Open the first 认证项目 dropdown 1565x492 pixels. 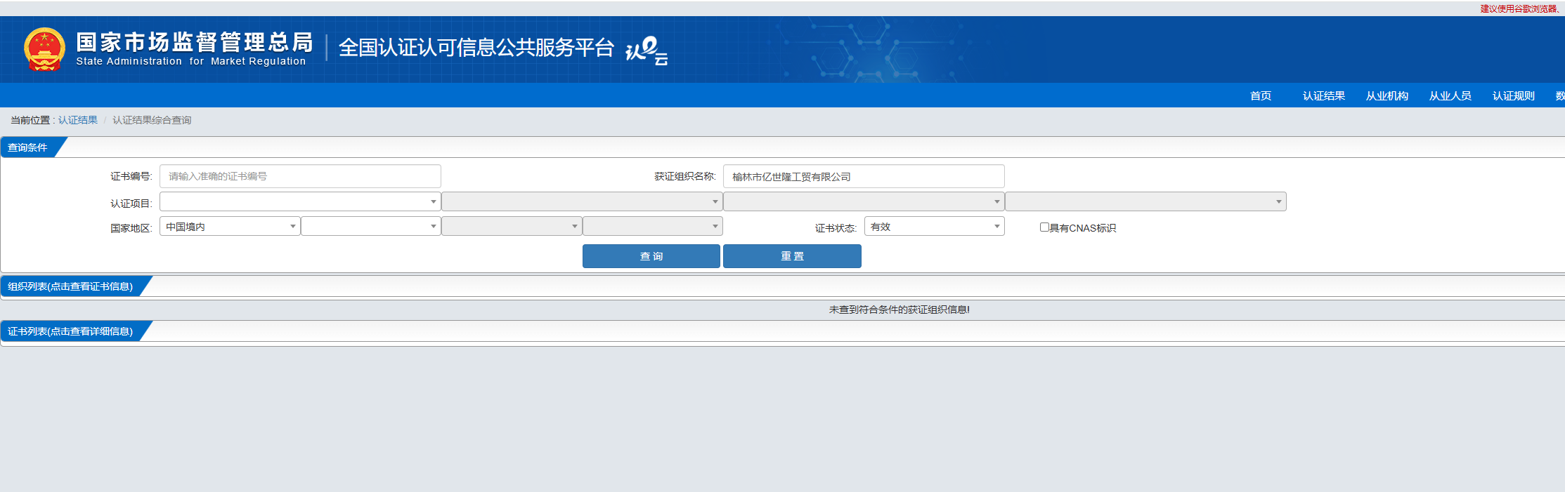tap(300, 201)
